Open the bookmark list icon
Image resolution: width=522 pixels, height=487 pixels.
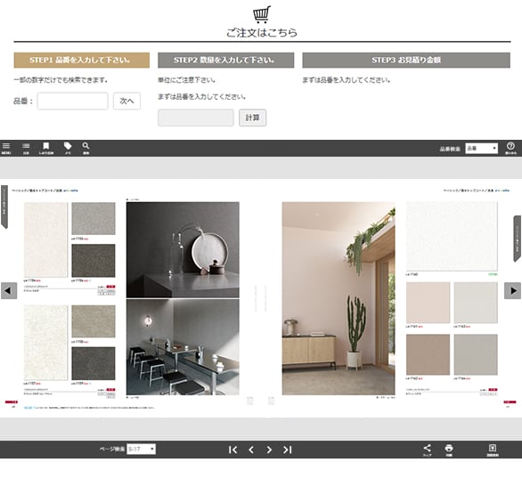coord(46,148)
